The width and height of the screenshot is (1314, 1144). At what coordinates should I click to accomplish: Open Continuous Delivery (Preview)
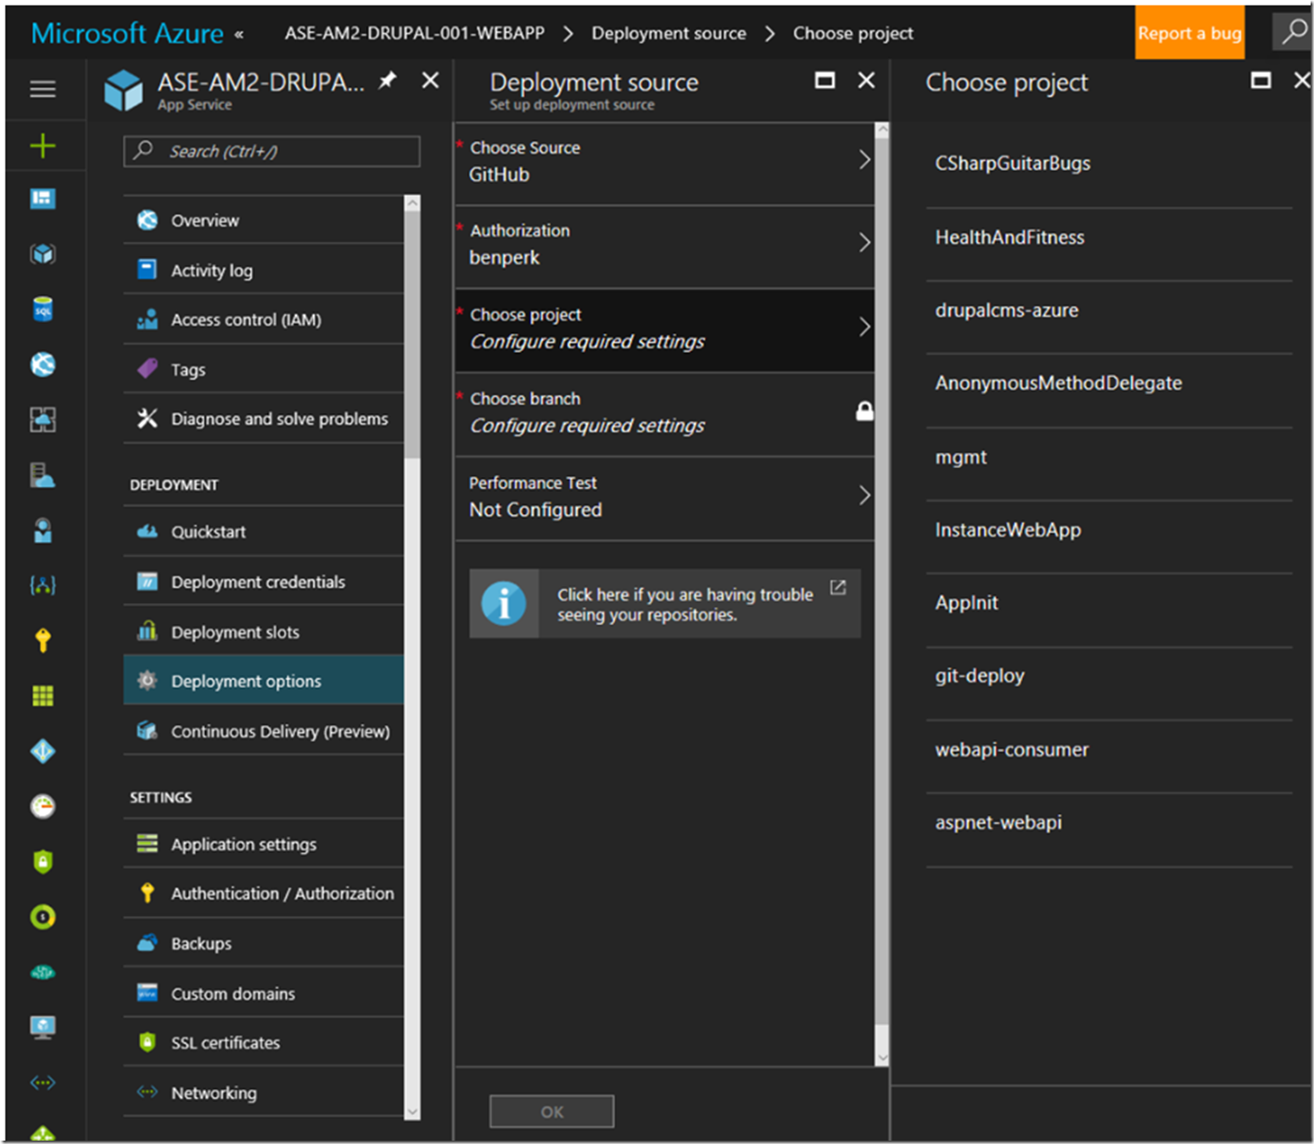(x=264, y=731)
